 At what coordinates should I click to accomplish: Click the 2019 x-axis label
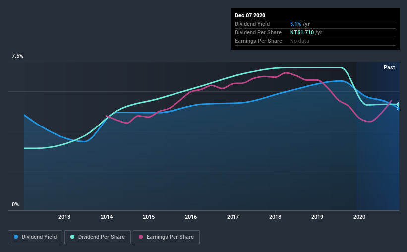point(317,217)
